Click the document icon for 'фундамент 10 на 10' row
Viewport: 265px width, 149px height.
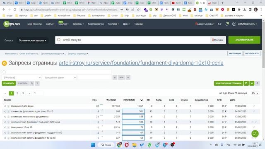[8, 127]
